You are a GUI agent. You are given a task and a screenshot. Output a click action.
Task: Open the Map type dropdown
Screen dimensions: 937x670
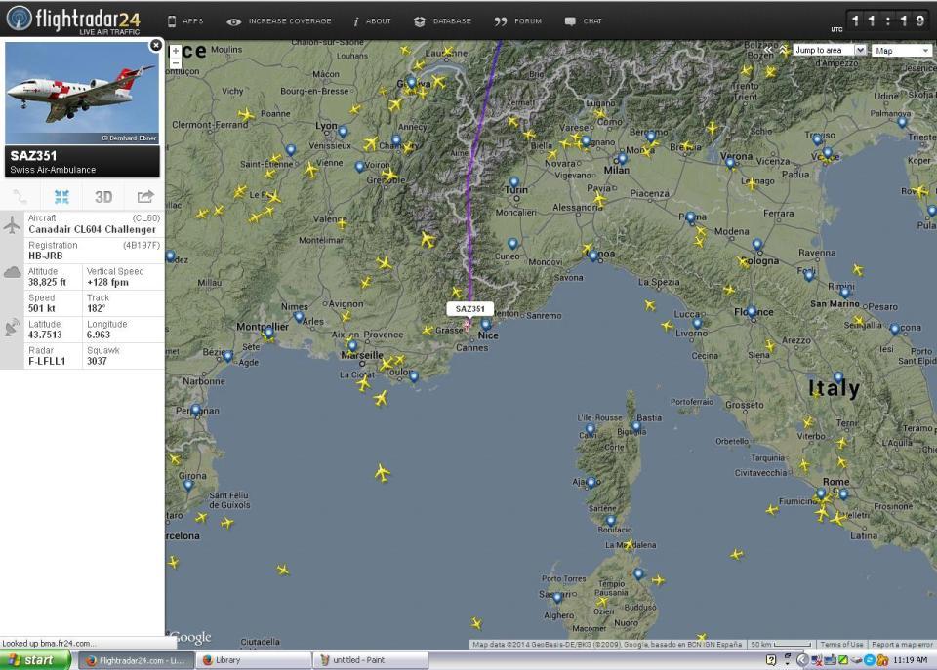click(x=901, y=50)
